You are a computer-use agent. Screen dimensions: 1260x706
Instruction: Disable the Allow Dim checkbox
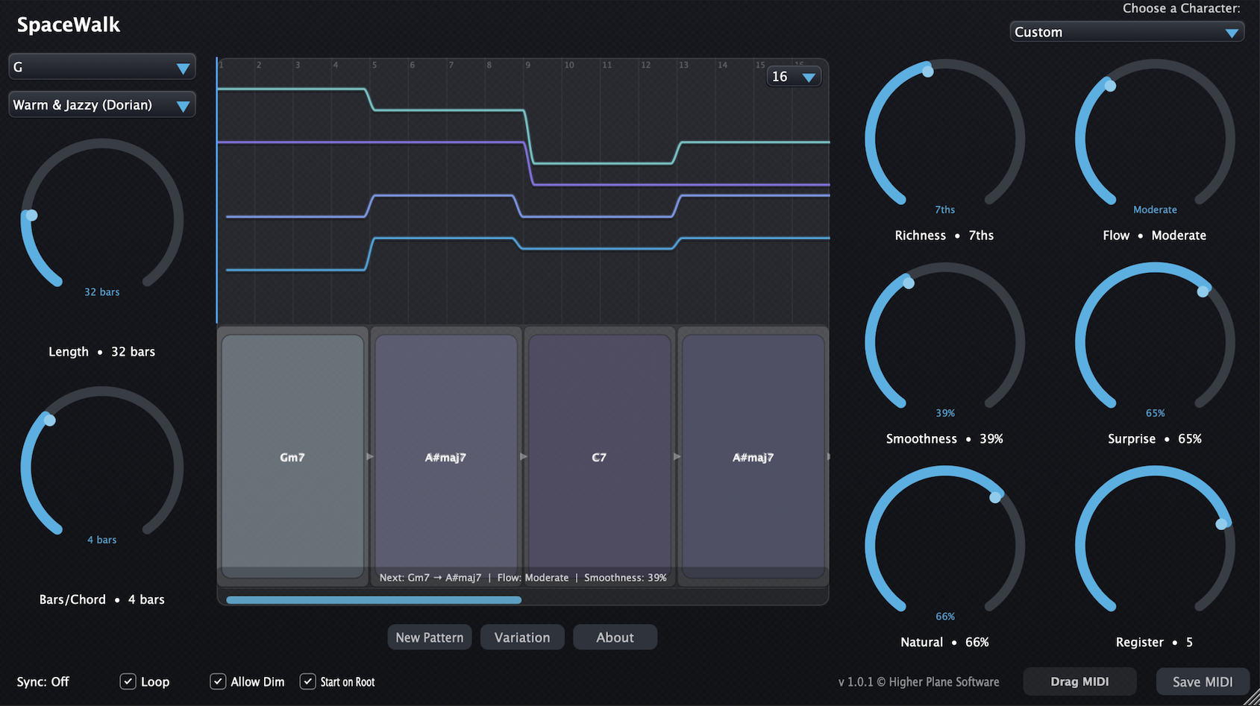click(x=218, y=681)
